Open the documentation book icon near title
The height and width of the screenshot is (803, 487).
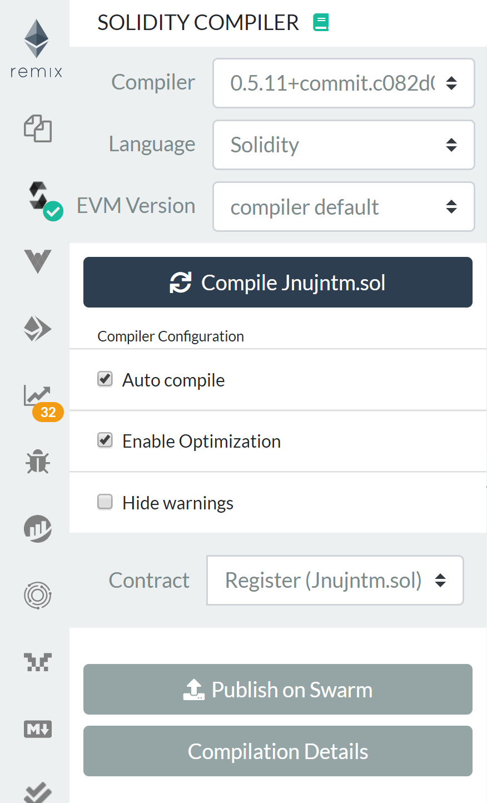point(321,22)
